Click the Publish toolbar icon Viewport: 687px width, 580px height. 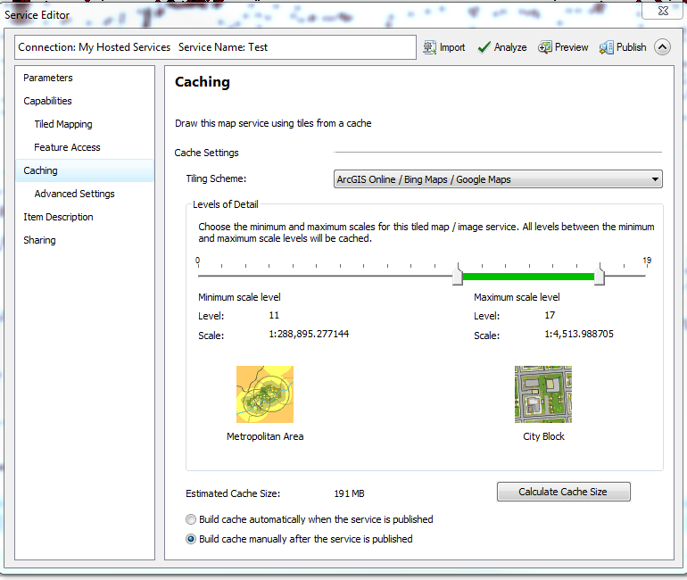[x=606, y=47]
